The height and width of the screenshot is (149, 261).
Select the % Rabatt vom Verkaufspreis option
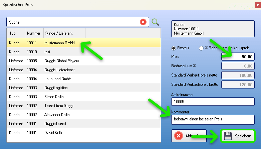click(x=201, y=48)
